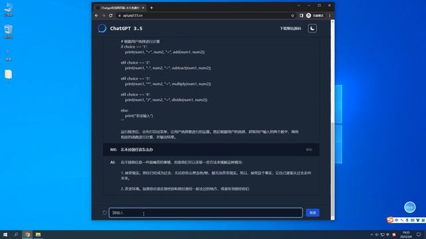Open the Sogou toolbox grid icon
This screenshot has height=239, width=426.
(423, 220)
